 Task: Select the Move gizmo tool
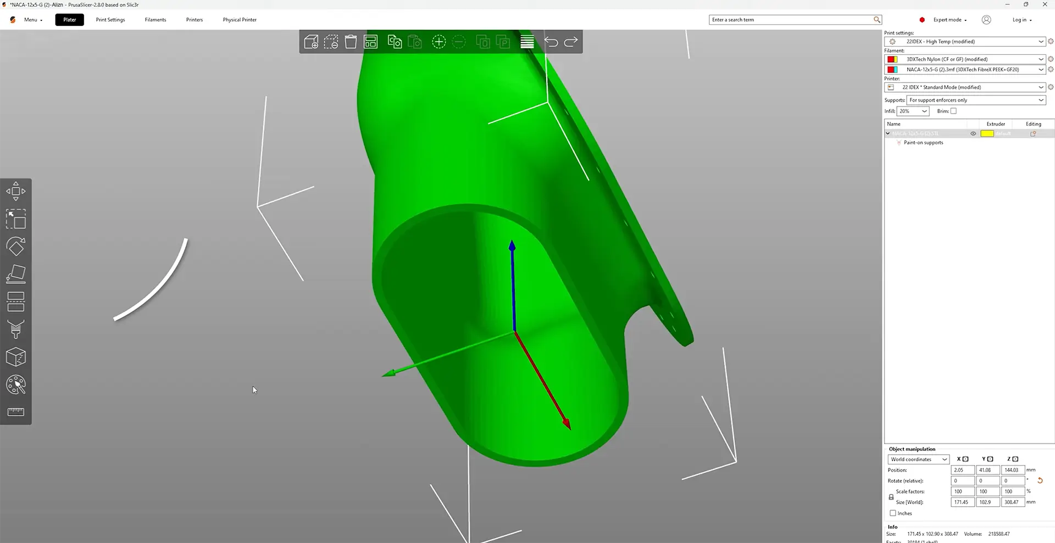click(16, 191)
